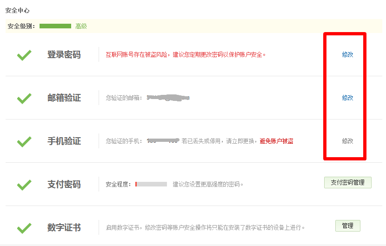Screen dimensions: 386x246
Task: Click the 管理 button for digital certificate
Action: click(347, 226)
